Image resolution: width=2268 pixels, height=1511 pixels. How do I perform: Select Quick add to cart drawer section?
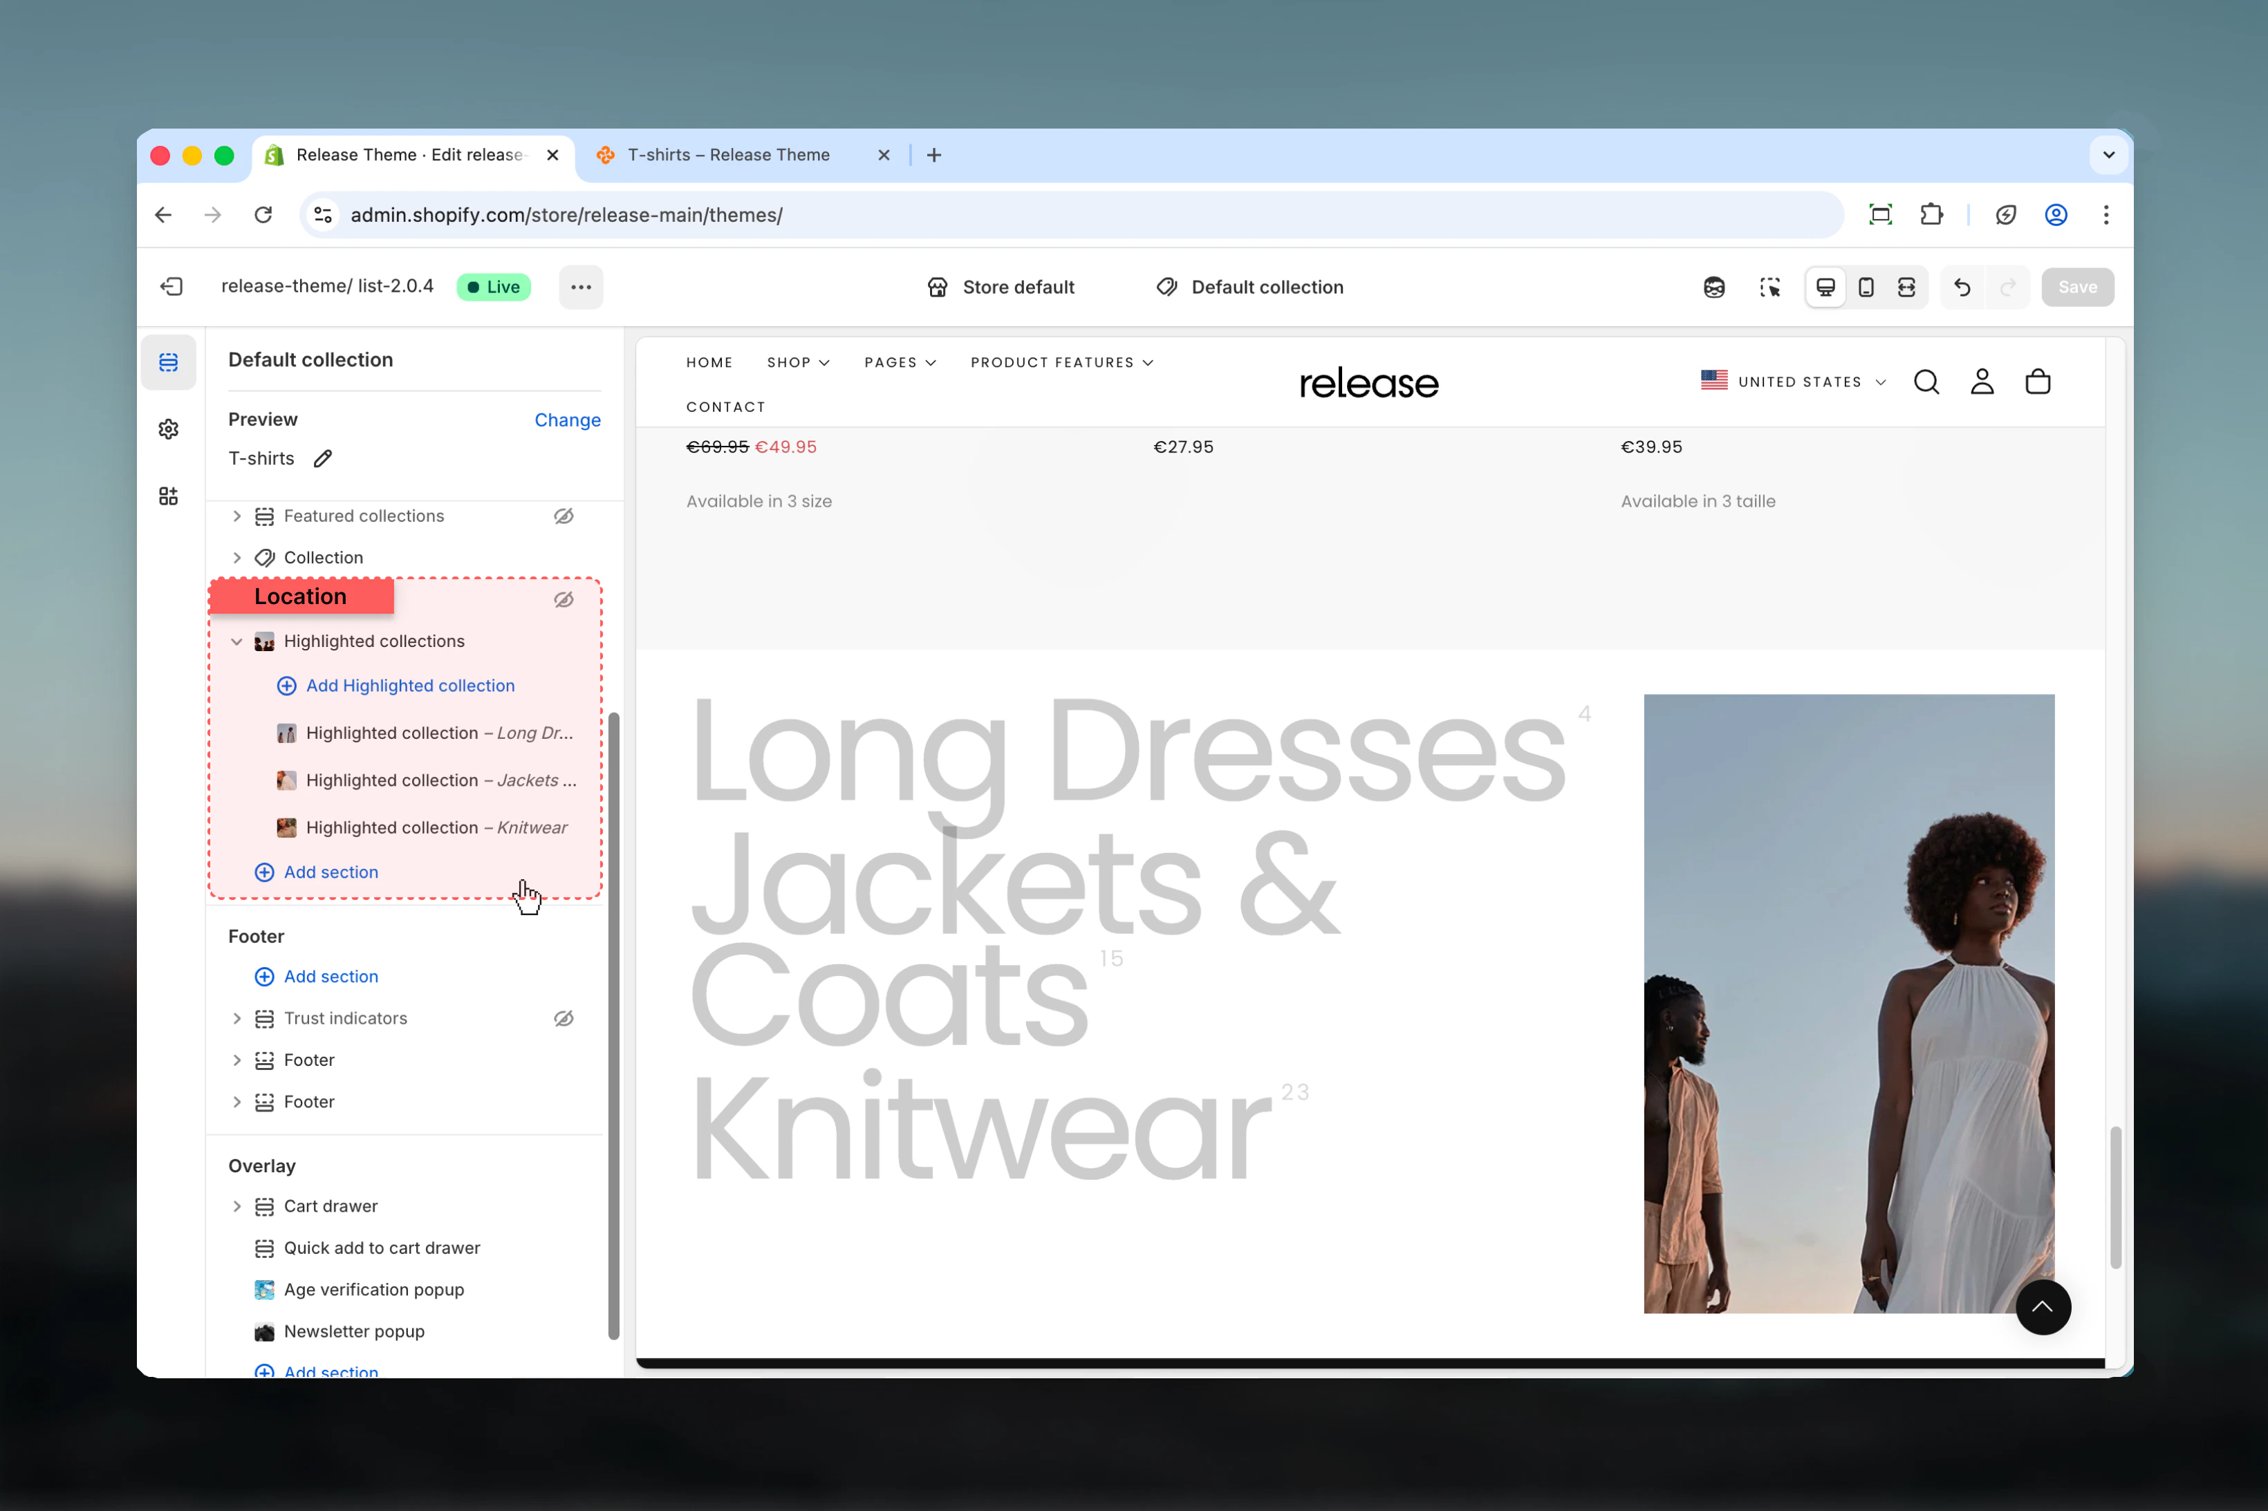(367, 1249)
